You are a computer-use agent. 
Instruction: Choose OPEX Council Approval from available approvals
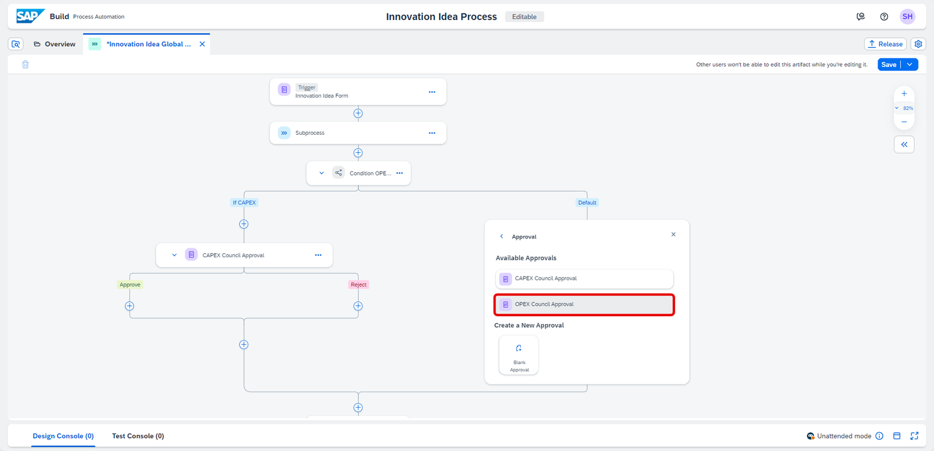point(584,305)
